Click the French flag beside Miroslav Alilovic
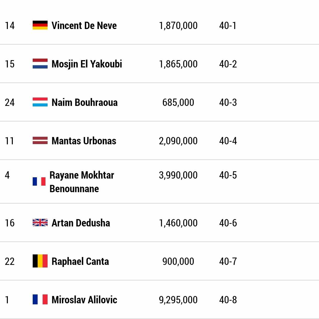This screenshot has height=319, width=319. (40, 299)
